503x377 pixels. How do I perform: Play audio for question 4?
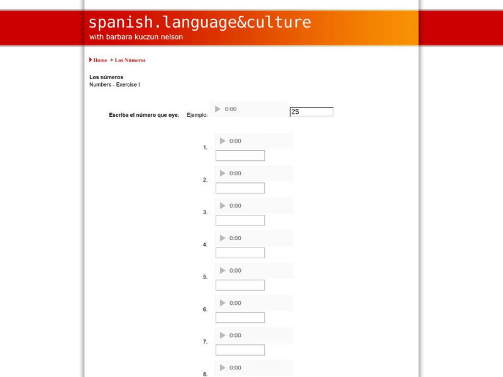(x=223, y=238)
